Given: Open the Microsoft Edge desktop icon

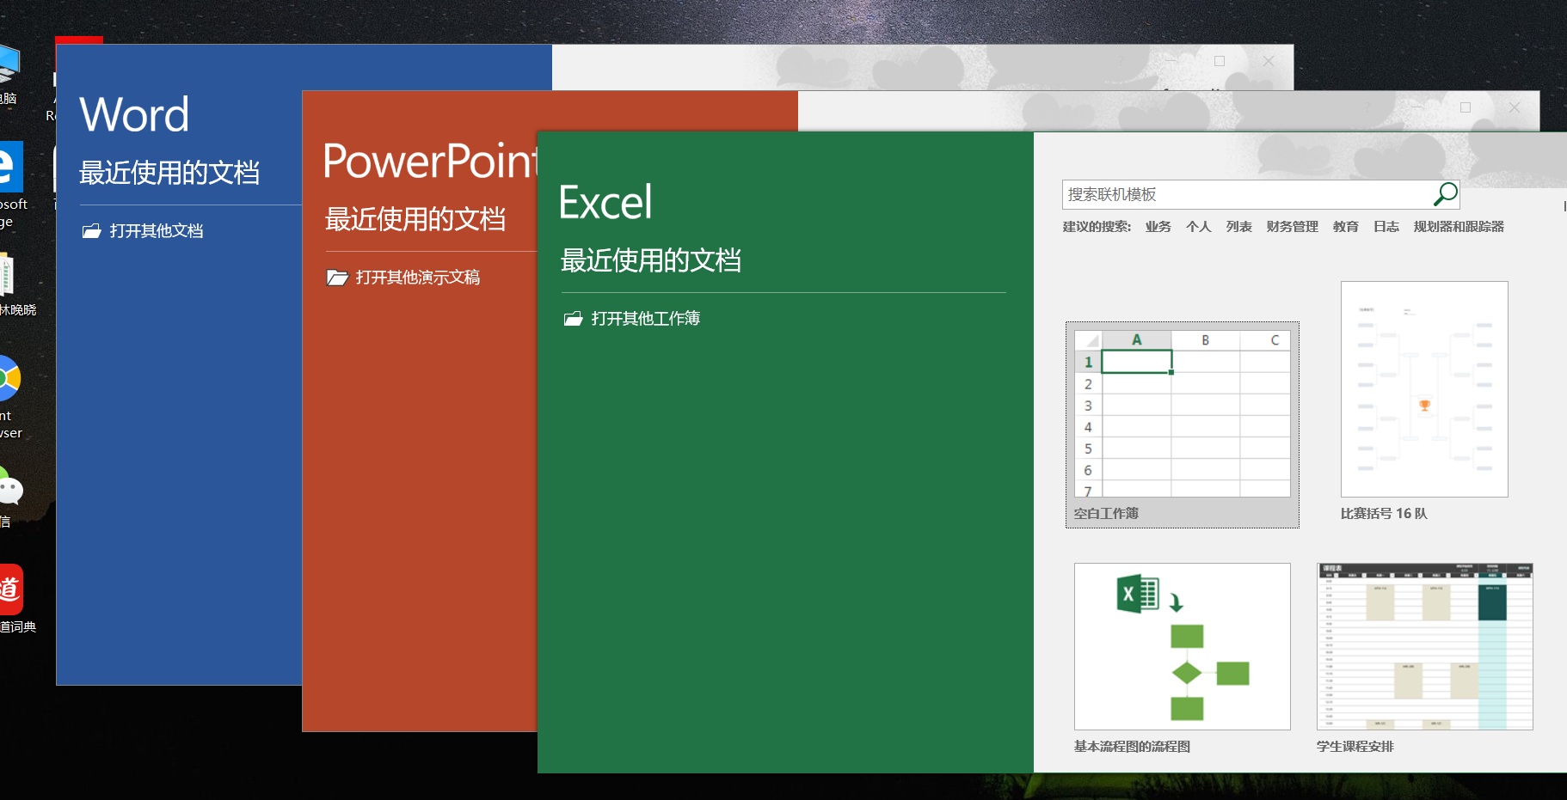Looking at the screenshot, I should click(9, 168).
